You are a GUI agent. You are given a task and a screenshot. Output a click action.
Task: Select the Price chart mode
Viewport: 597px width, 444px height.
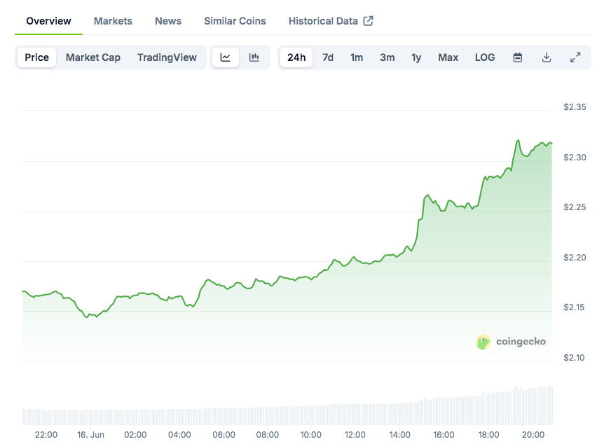(36, 57)
